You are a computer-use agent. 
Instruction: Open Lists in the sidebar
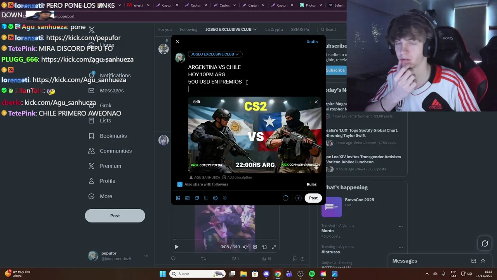click(100, 121)
